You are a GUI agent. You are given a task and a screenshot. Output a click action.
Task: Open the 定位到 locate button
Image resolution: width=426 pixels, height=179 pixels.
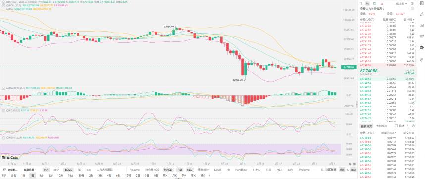10,170
